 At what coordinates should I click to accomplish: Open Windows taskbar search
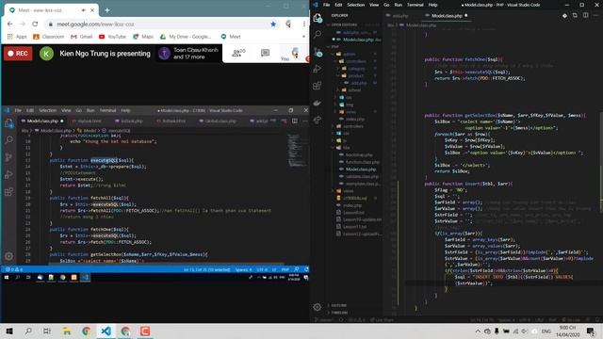tap(28, 331)
